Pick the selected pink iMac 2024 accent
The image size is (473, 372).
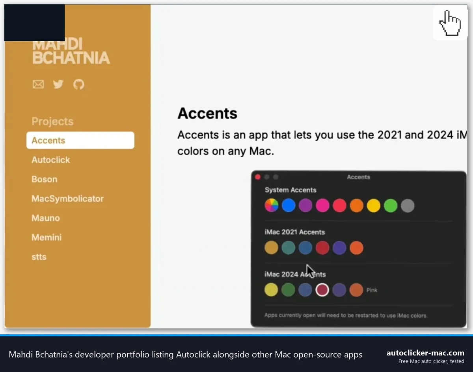pos(322,290)
